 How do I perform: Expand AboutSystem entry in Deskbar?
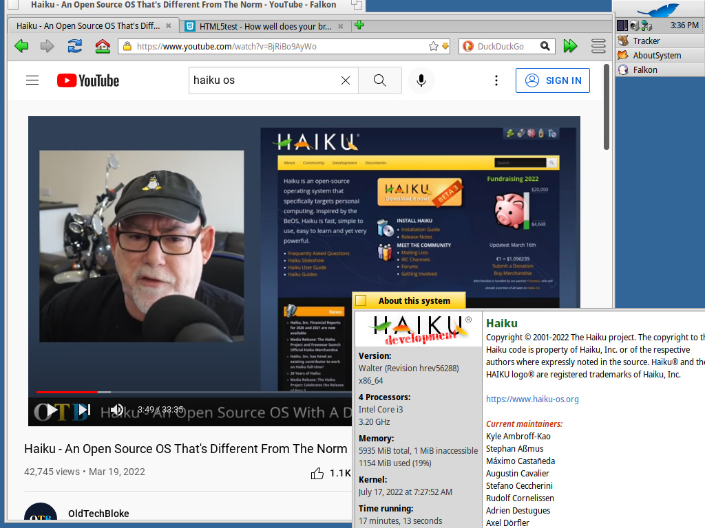pos(660,55)
